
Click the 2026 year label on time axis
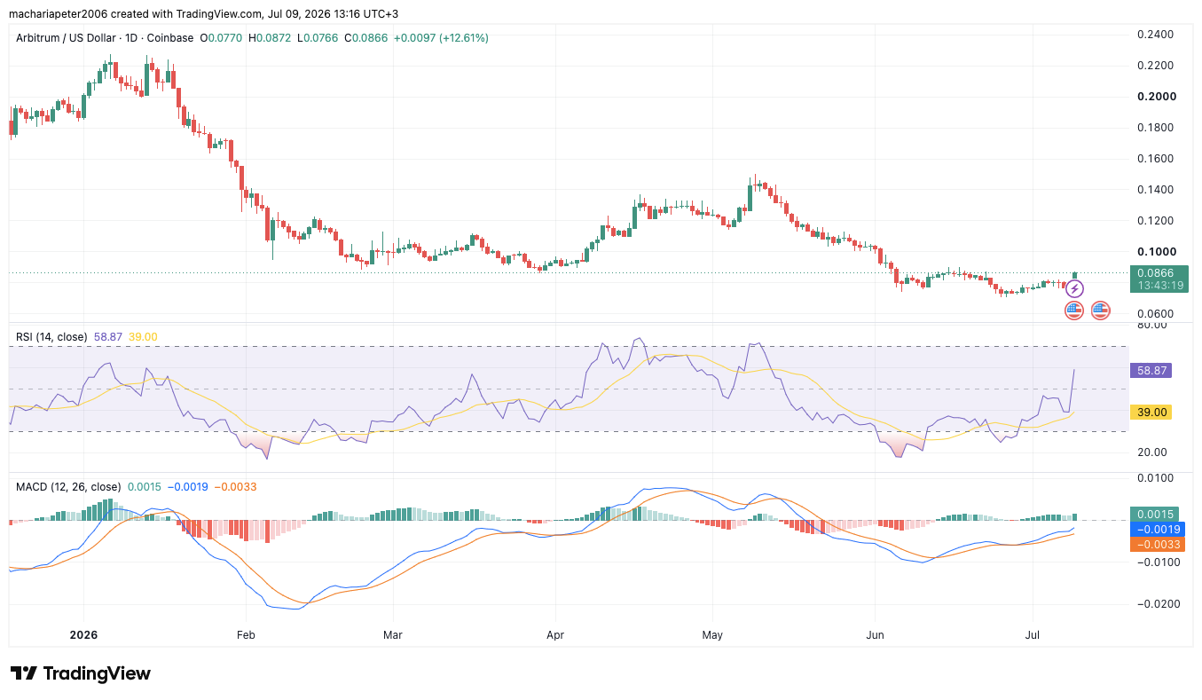click(x=83, y=635)
